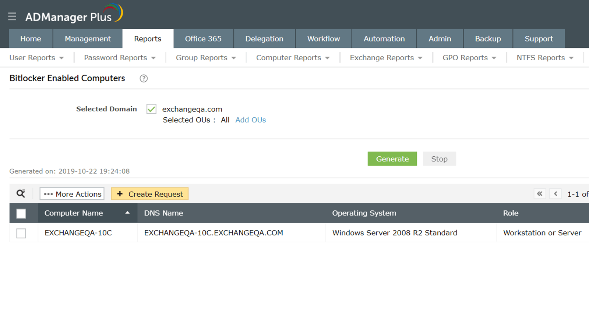Screen dimensions: 589x331
Task: Expand the GPO Reports dropdown
Action: coord(469,58)
